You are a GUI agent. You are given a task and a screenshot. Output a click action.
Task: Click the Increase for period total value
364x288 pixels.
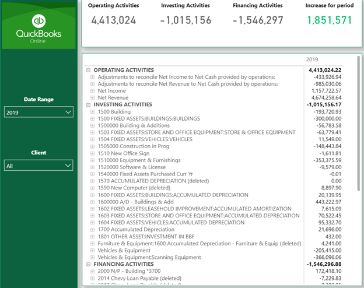(328, 20)
